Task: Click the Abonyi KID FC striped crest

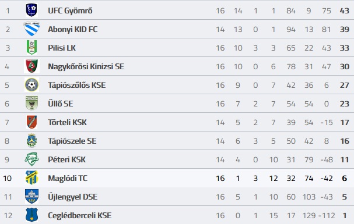Action: [31, 29]
